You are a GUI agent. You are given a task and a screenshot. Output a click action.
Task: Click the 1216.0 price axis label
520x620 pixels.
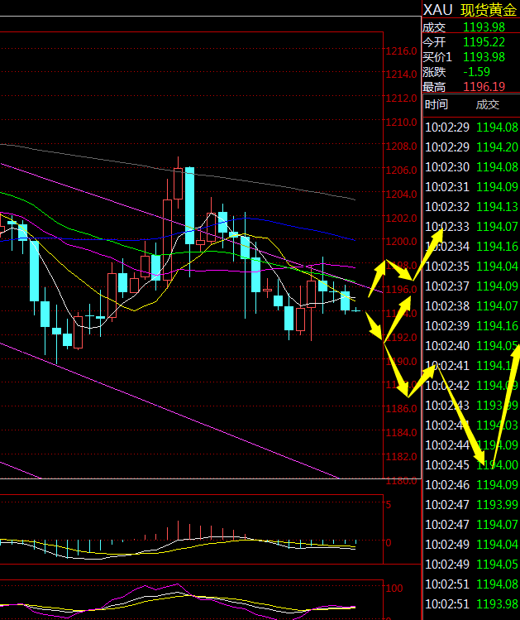click(401, 51)
